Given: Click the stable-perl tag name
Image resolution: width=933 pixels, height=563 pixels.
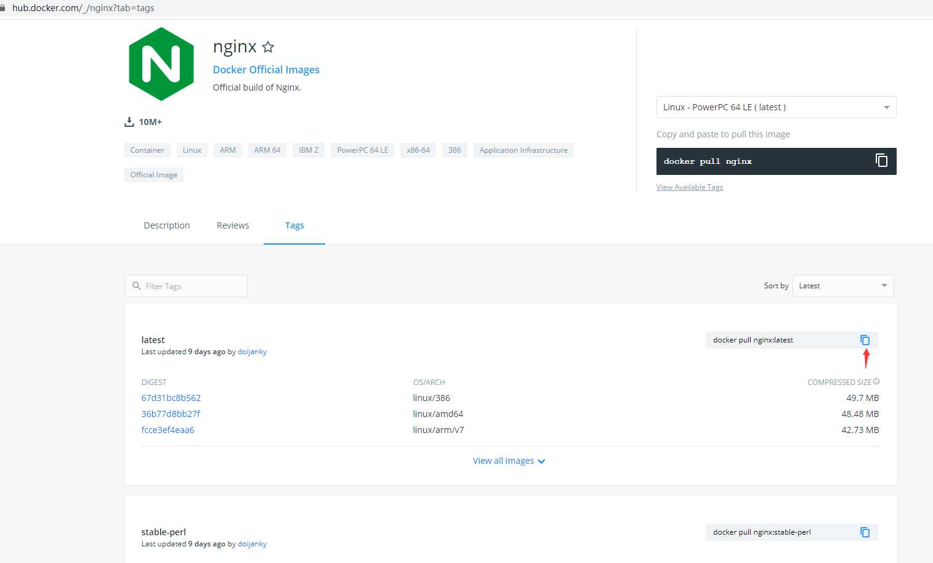Looking at the screenshot, I should click(x=164, y=532).
